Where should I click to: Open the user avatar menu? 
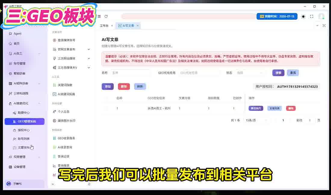point(321,17)
